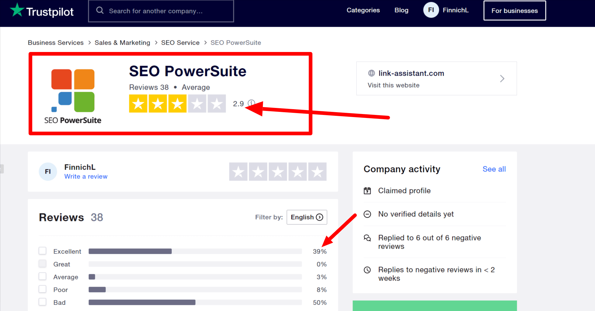
Task: Click See all company activity
Action: point(494,169)
